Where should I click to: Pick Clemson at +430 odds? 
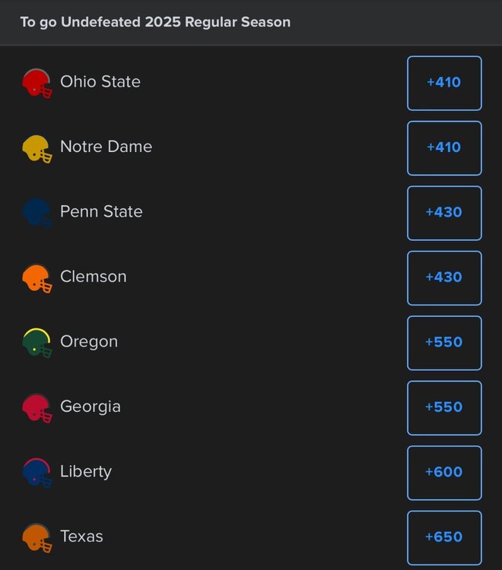tap(444, 277)
